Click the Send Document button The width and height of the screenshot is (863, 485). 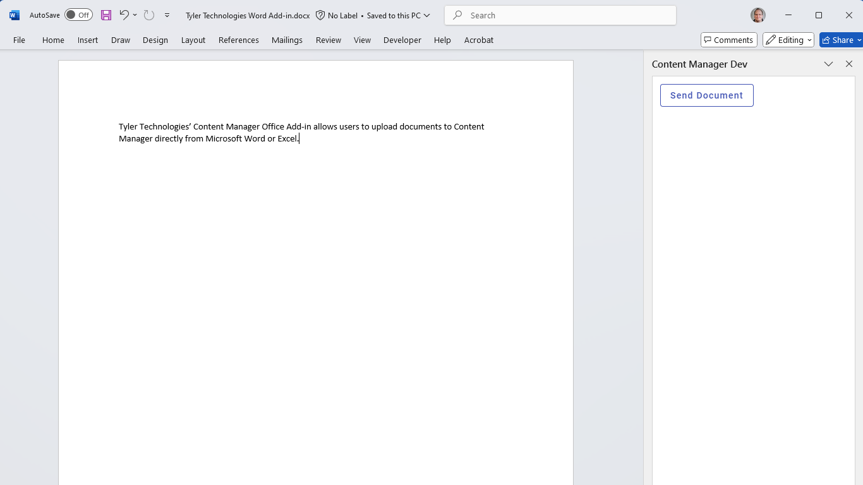point(706,95)
